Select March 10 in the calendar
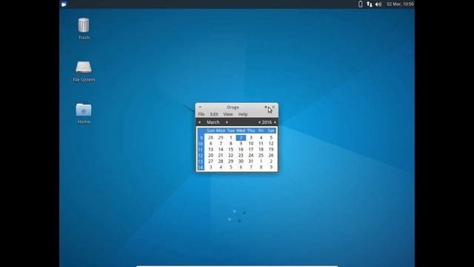The height and width of the screenshot is (267, 474). pos(251,143)
